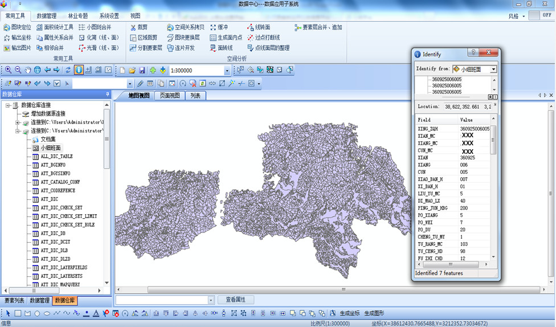Image resolution: width=556 pixels, height=327 pixels.
Task: Click the 生成坐标 button in bottom toolbar
Action: (x=350, y=313)
